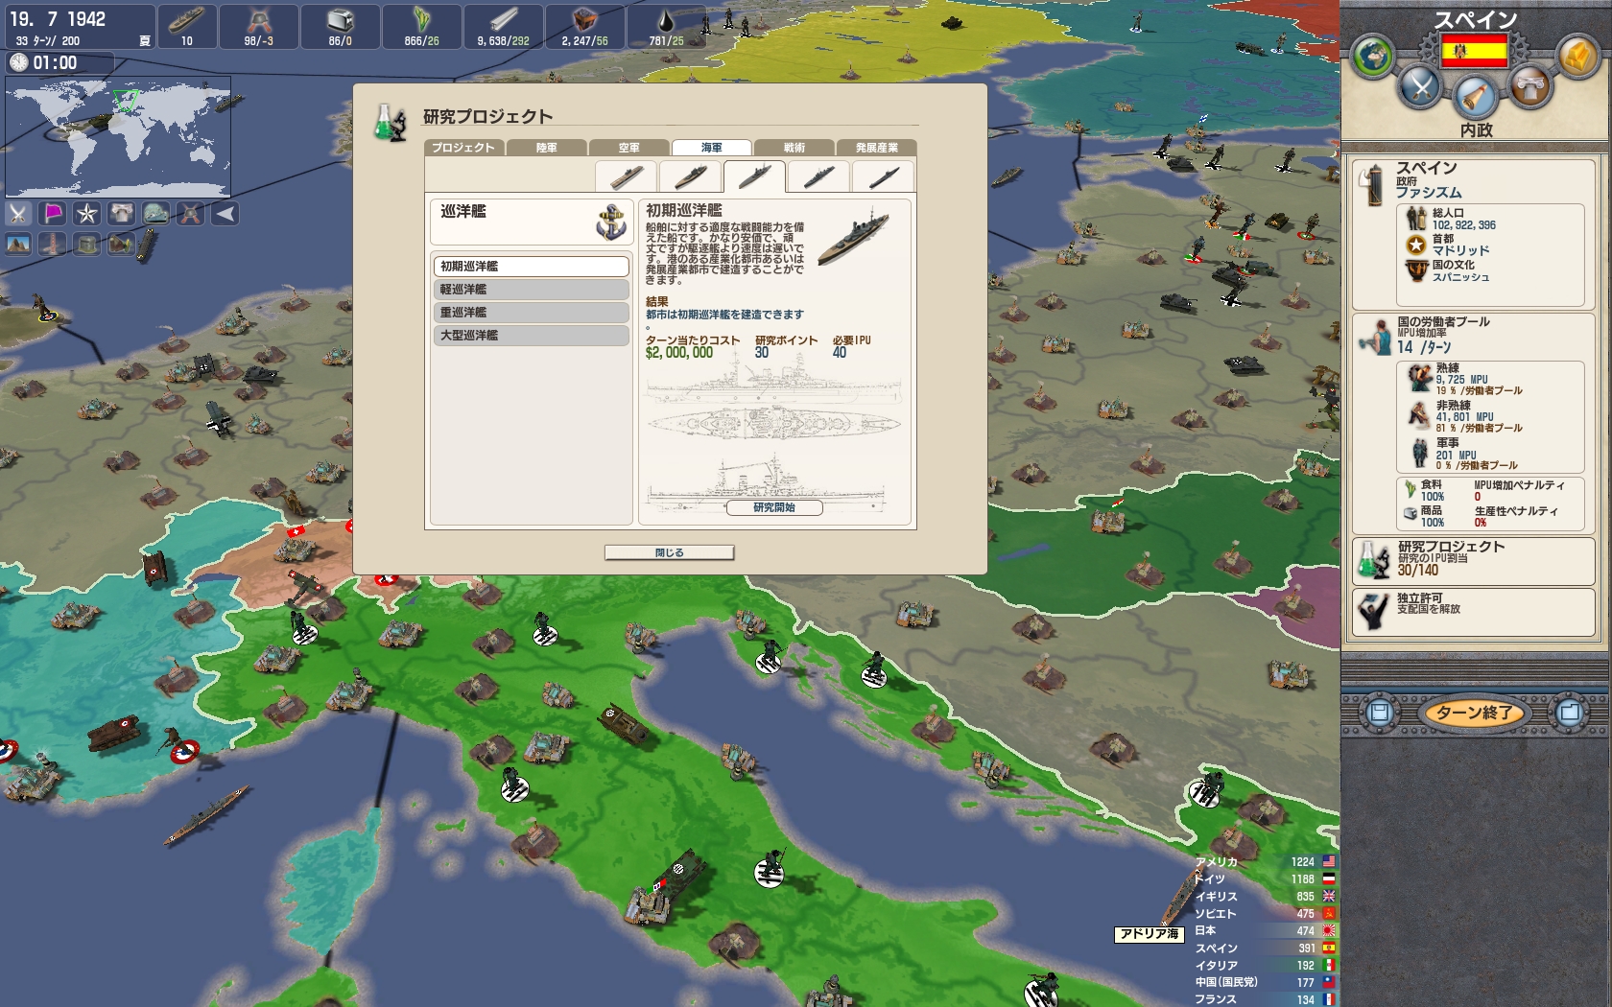The image size is (1612, 1007).
Task: Click the clock timer icon
Action: 19,62
